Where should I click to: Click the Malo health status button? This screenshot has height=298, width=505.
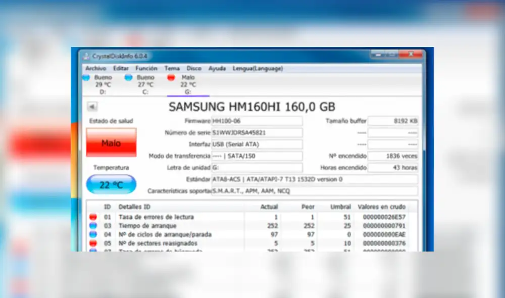(x=111, y=143)
